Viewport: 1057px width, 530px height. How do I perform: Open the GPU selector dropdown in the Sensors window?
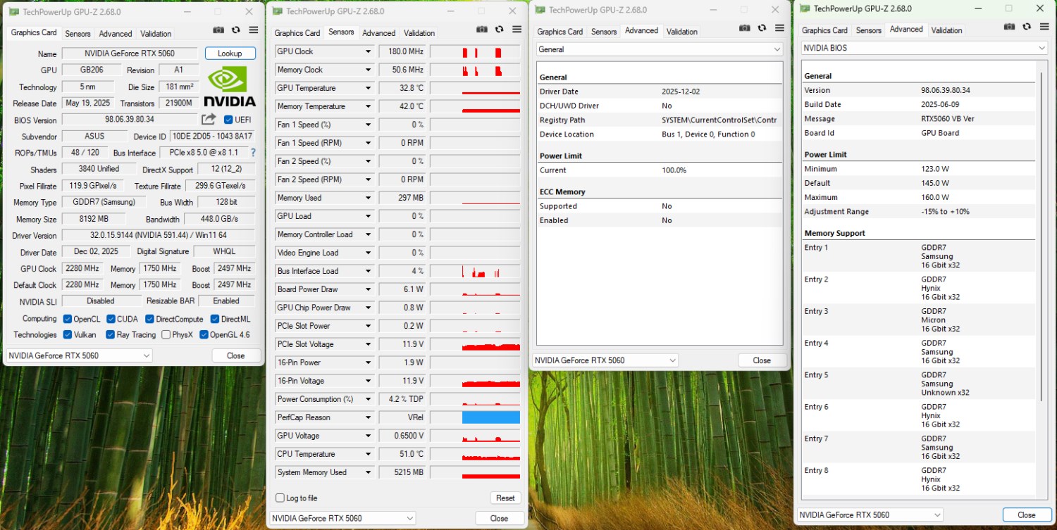pyautogui.click(x=342, y=518)
